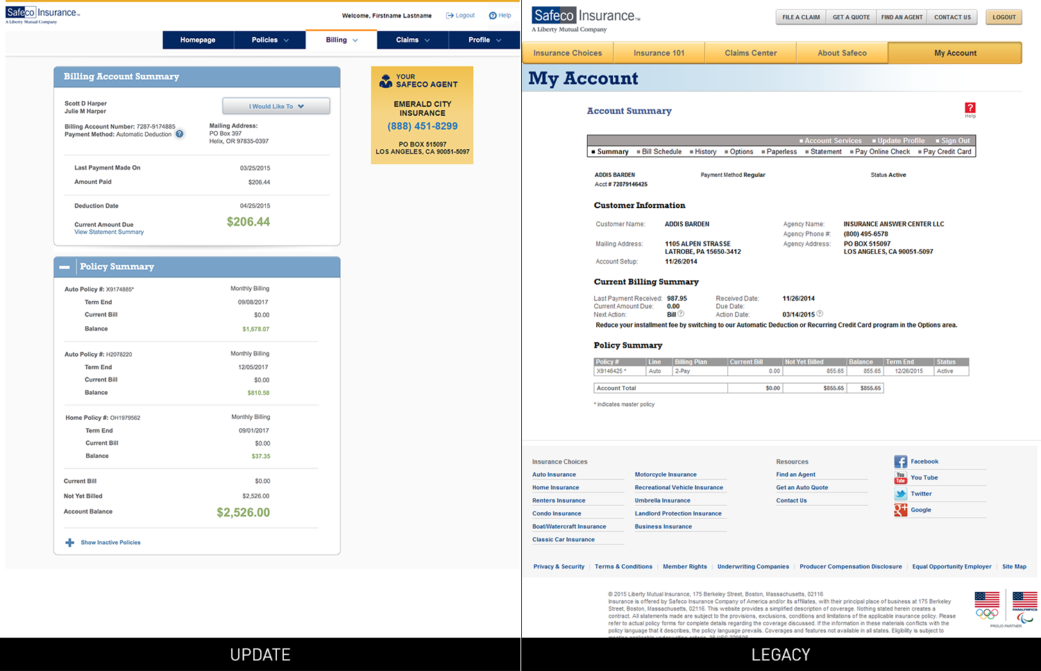
Task: Select Paperless in account submenu
Action: pyautogui.click(x=781, y=151)
